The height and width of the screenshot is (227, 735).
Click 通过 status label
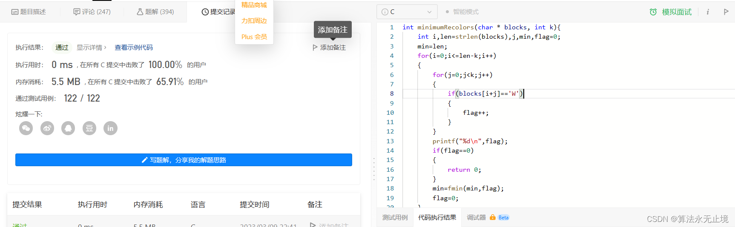(x=62, y=48)
